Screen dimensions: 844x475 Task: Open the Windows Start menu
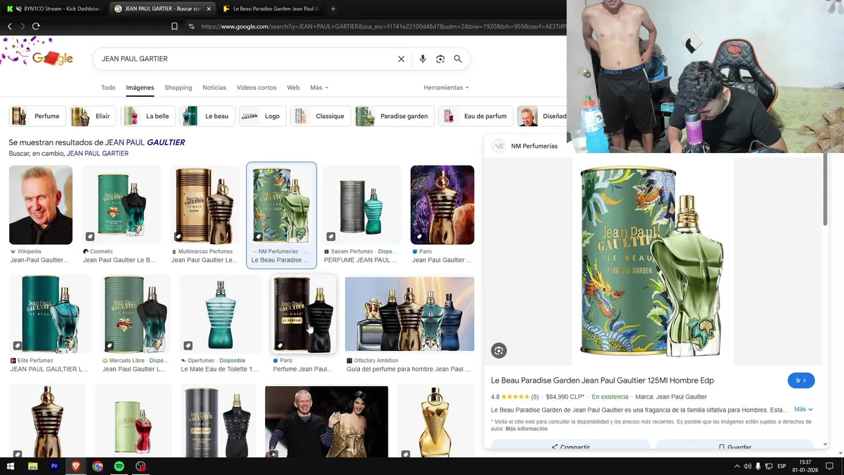pos(11,466)
